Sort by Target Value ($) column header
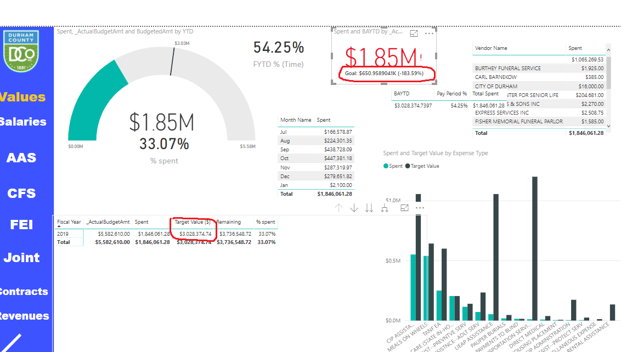Screen dimensions: 621x352 193,222
